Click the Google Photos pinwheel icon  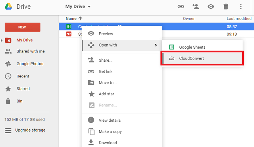(8, 64)
